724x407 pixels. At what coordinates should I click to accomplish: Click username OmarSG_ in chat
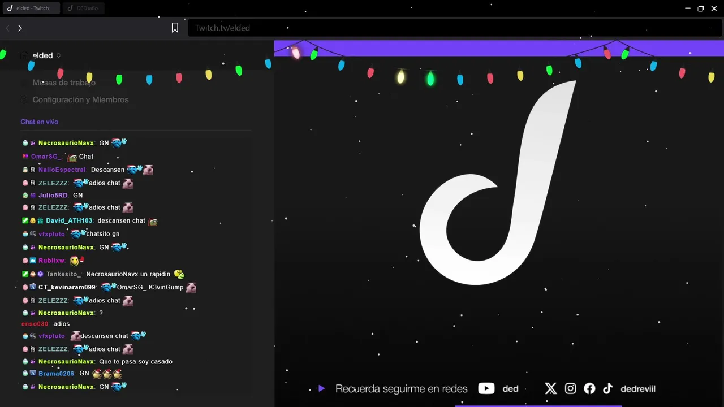(46, 157)
